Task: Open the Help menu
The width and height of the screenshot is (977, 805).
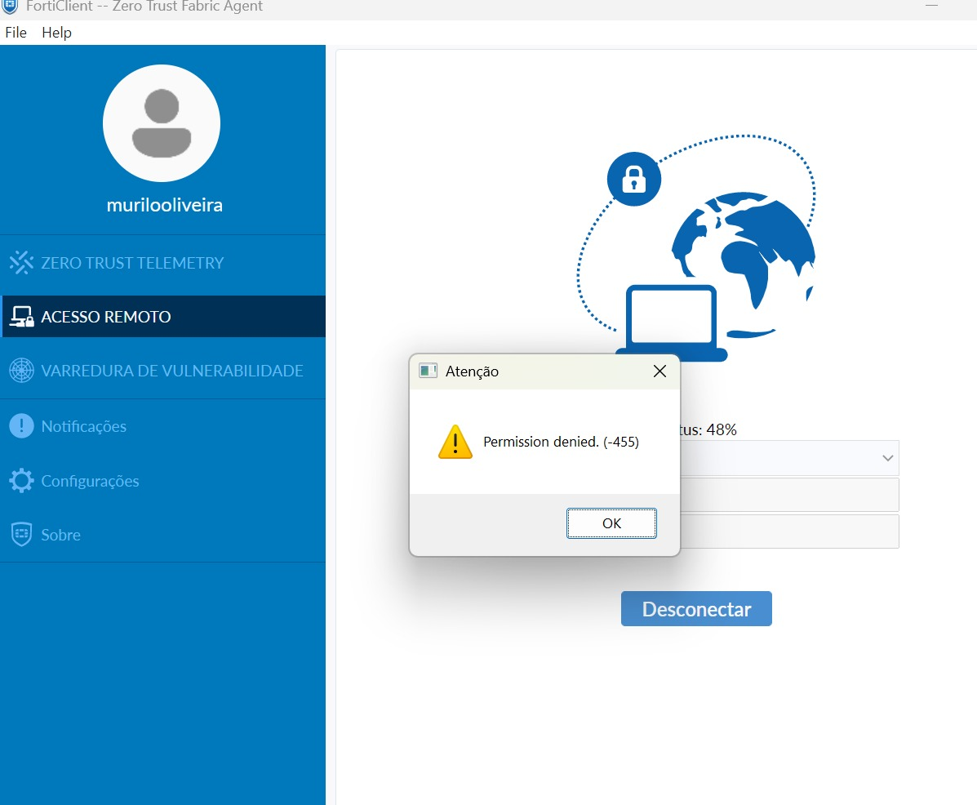Action: pos(56,33)
